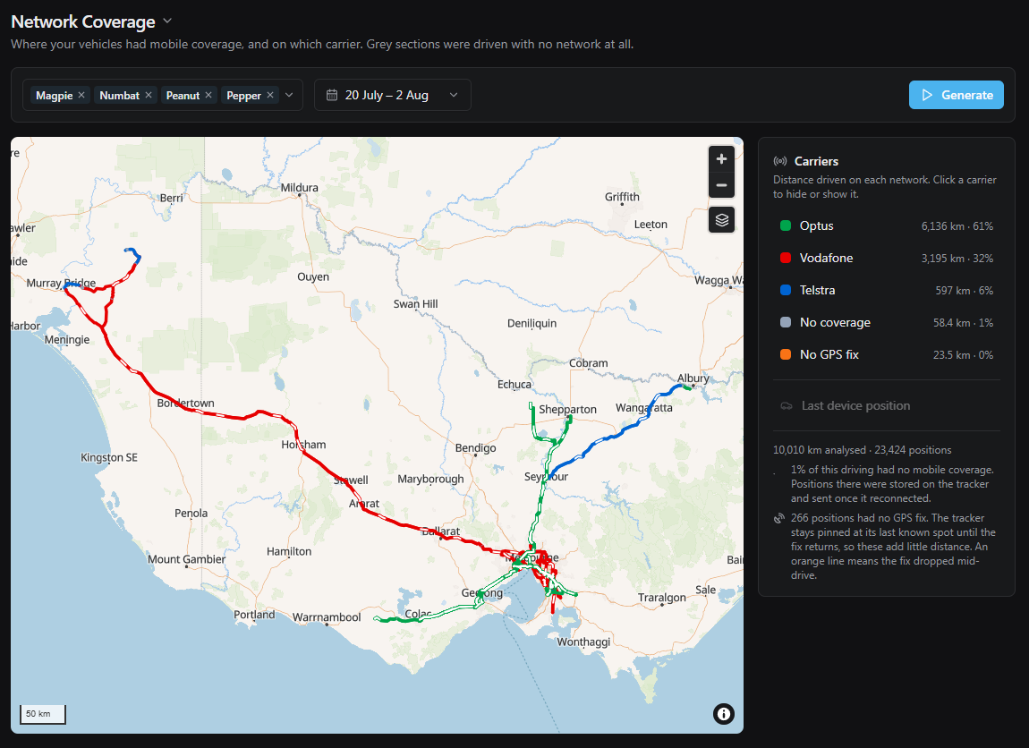The height and width of the screenshot is (748, 1029).
Task: Expand the vehicle selection dropdown
Action: [x=289, y=95]
